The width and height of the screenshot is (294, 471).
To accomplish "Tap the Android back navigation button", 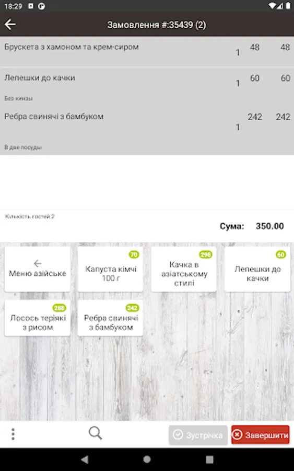I will tap(85, 459).
